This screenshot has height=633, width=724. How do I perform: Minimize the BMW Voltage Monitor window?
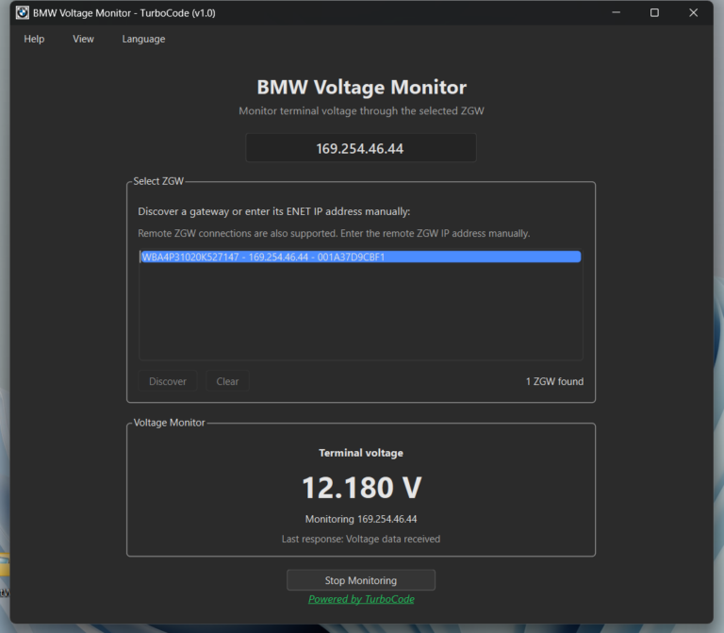pyautogui.click(x=616, y=13)
